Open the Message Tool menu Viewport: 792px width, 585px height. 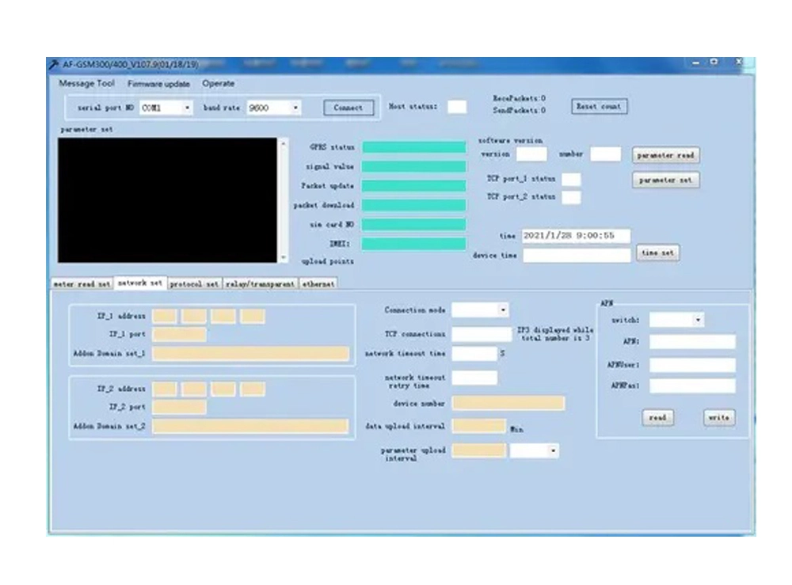(x=86, y=84)
